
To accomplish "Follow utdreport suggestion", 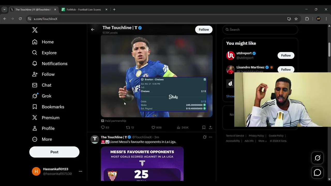I will coord(286,56).
